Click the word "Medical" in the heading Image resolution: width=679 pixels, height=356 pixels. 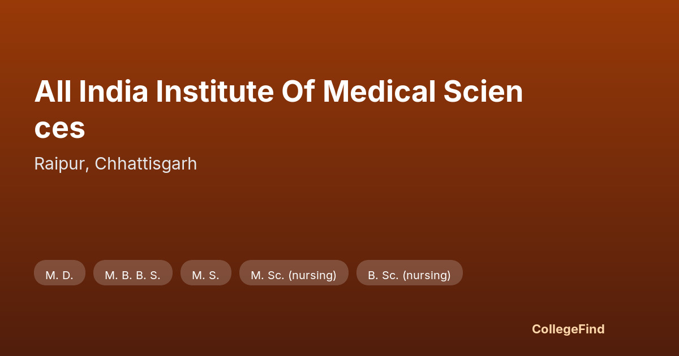click(379, 92)
